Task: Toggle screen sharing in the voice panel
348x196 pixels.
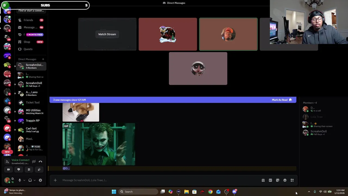Action: 19,169
